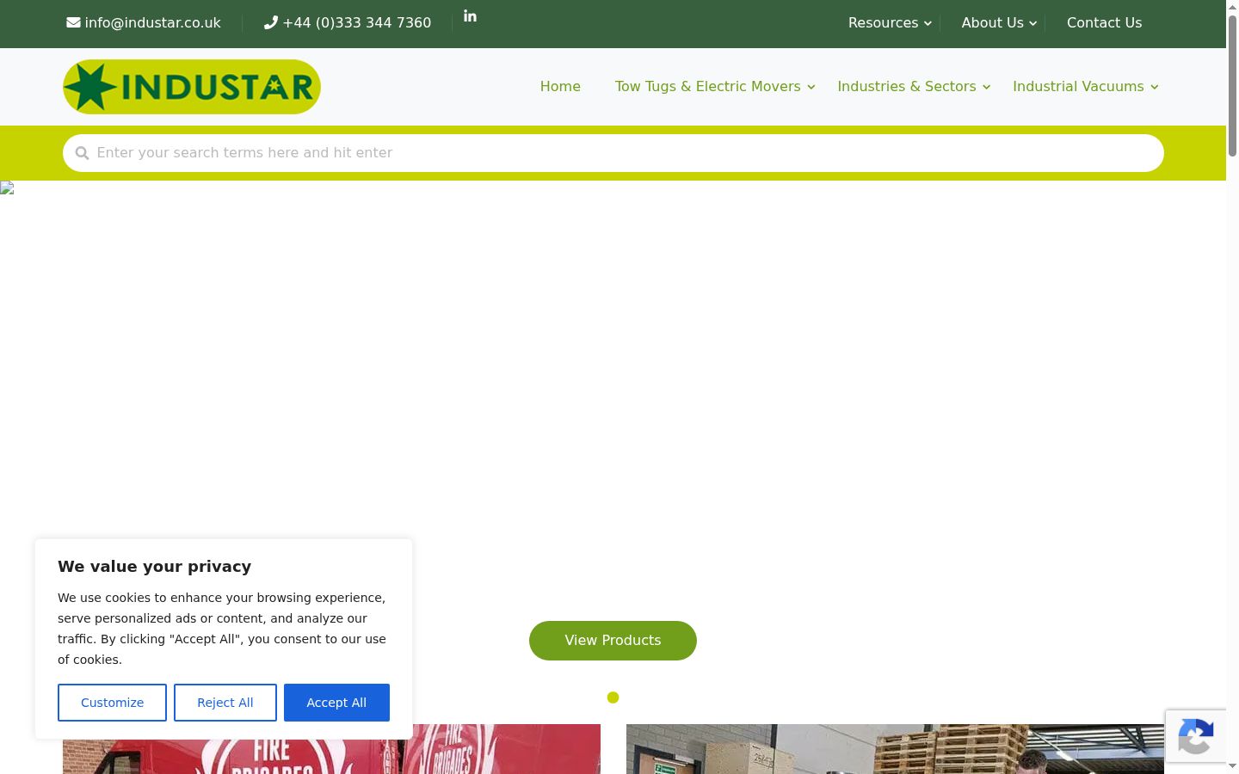Click the View Products button
Viewport: 1239px width, 774px height.
click(x=613, y=641)
